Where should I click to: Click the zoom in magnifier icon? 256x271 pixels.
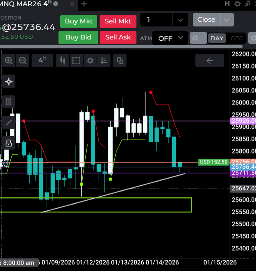pyautogui.click(x=9, y=61)
